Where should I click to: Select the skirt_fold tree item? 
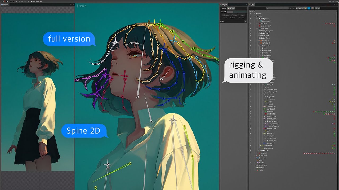point(265,36)
